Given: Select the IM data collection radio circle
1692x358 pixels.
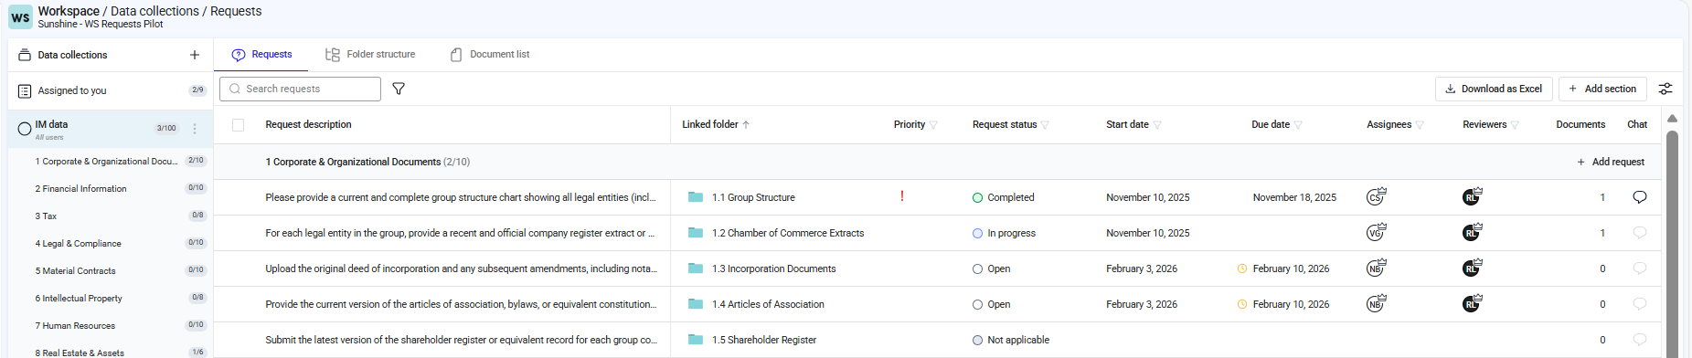Looking at the screenshot, I should point(25,129).
